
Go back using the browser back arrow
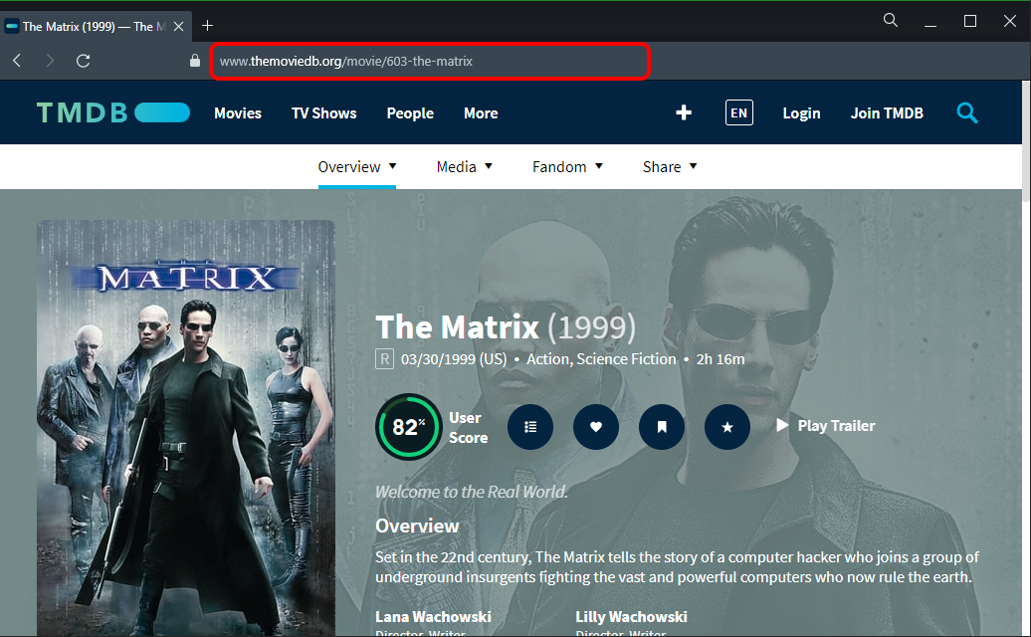tap(18, 61)
